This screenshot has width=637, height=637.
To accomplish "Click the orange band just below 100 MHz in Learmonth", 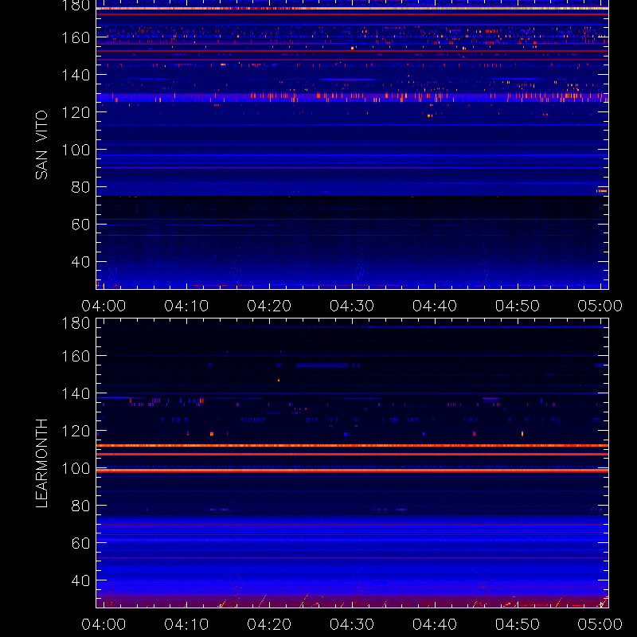I will click(352, 471).
